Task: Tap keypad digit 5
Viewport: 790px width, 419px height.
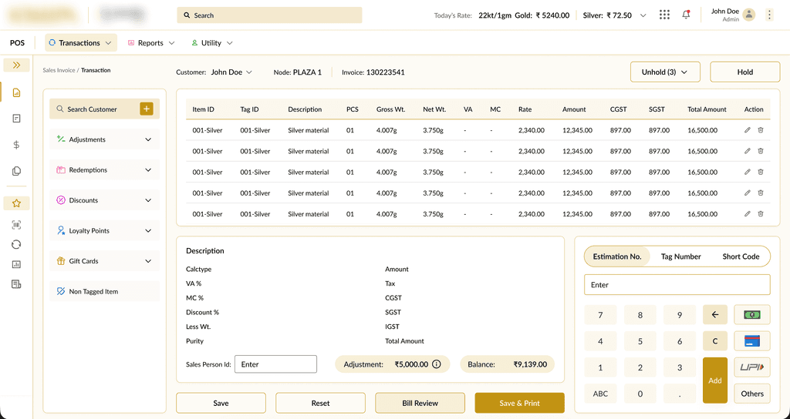Action: click(x=640, y=341)
